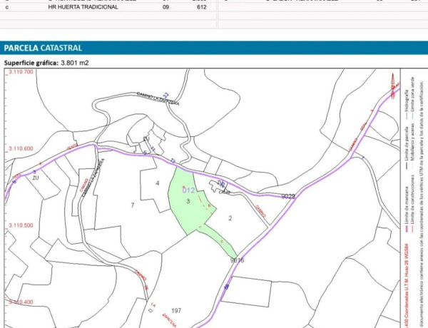
Task: Select the parcel labeled 4
Action: [x=156, y=183]
